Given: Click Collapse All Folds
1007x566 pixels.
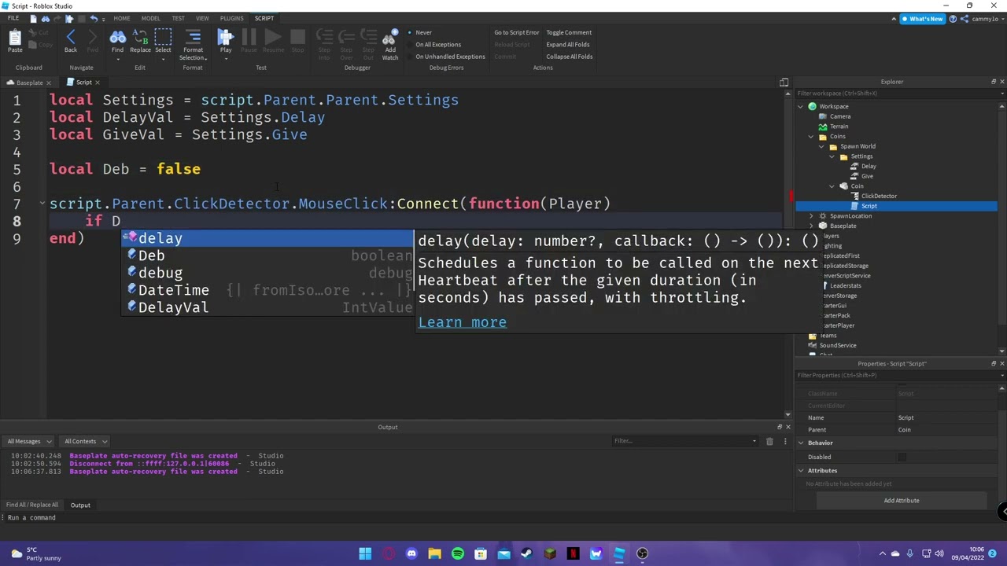Looking at the screenshot, I should [x=570, y=57].
